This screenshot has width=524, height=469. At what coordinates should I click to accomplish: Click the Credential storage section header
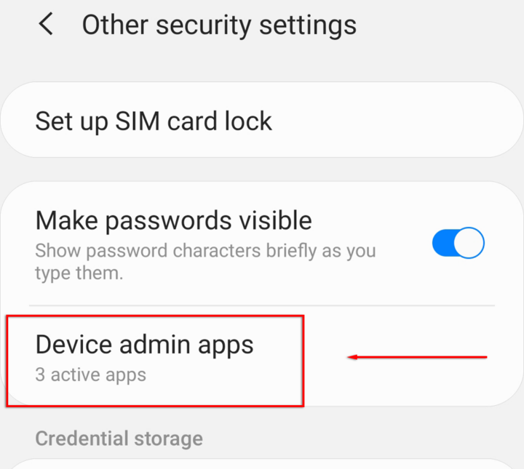click(x=119, y=438)
